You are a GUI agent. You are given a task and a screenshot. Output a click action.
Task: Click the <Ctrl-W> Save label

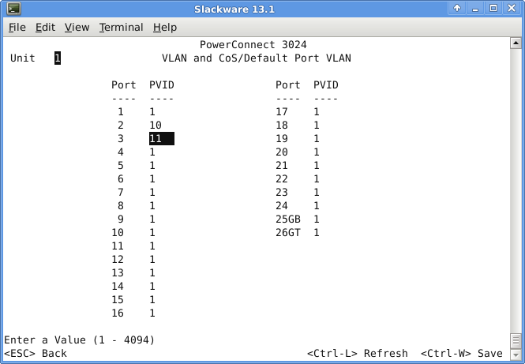[x=461, y=353]
